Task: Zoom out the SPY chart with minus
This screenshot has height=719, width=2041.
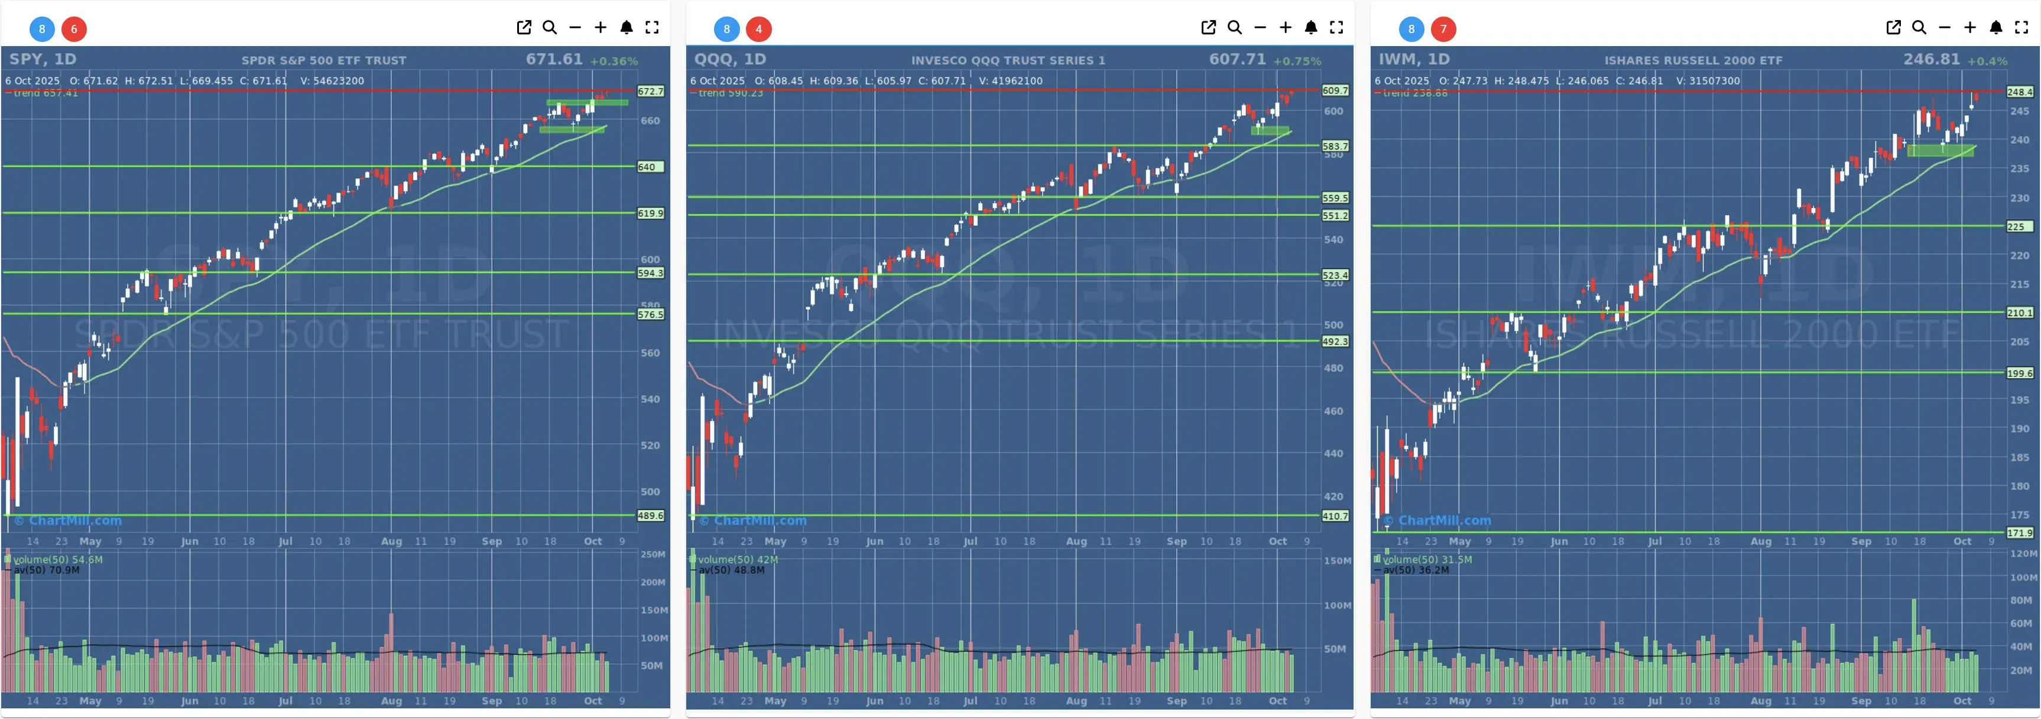Action: pyautogui.click(x=575, y=28)
